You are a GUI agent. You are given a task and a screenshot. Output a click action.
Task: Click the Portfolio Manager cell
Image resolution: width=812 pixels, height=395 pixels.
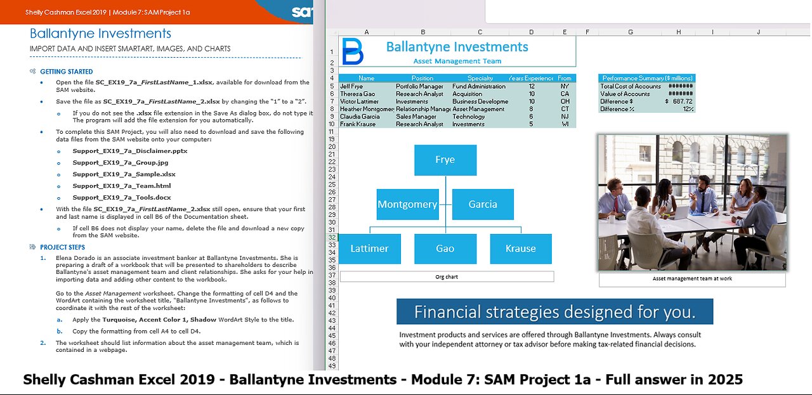click(x=422, y=86)
